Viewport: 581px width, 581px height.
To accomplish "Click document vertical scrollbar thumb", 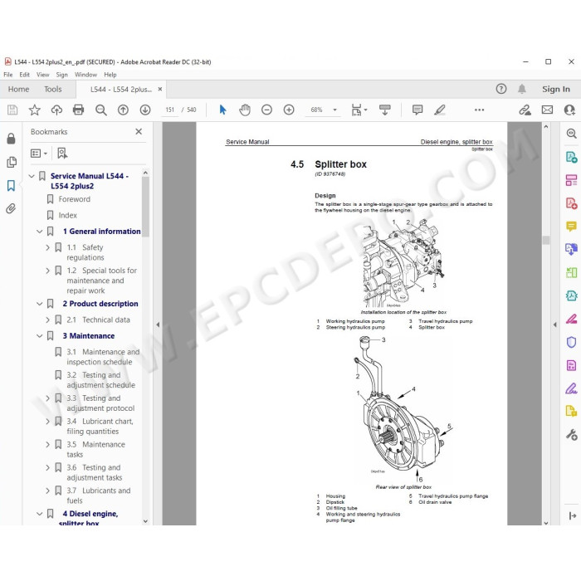I will 546,240.
